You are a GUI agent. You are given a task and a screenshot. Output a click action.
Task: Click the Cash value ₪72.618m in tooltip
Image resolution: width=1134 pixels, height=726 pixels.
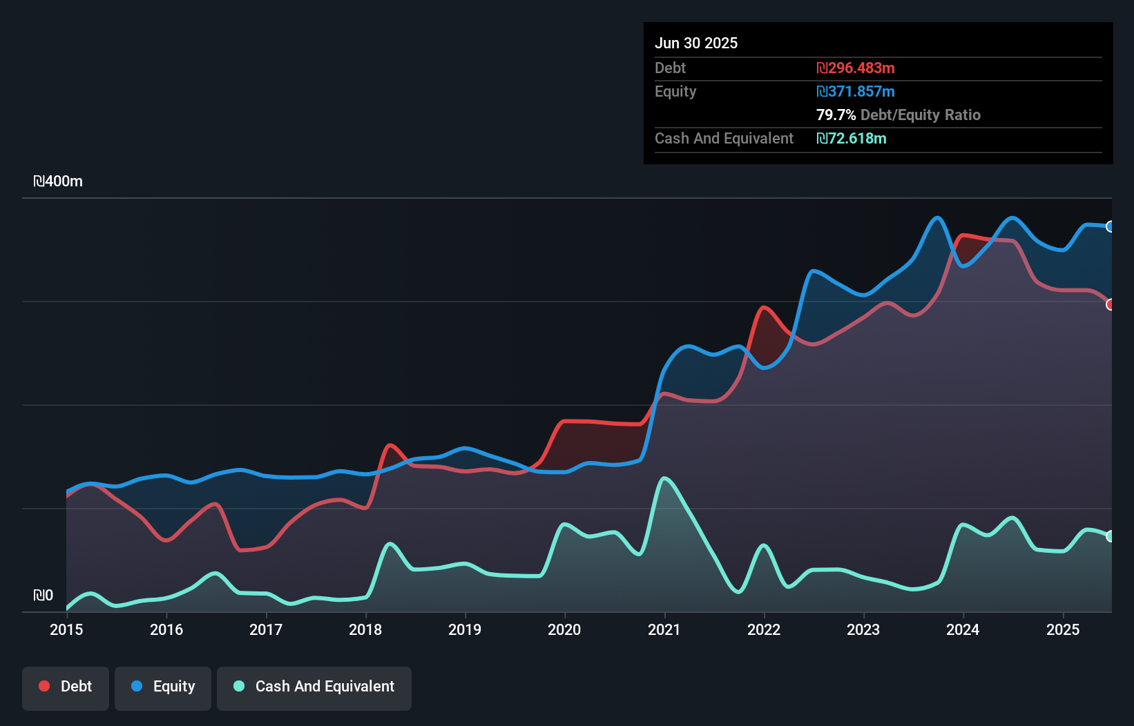click(x=852, y=139)
